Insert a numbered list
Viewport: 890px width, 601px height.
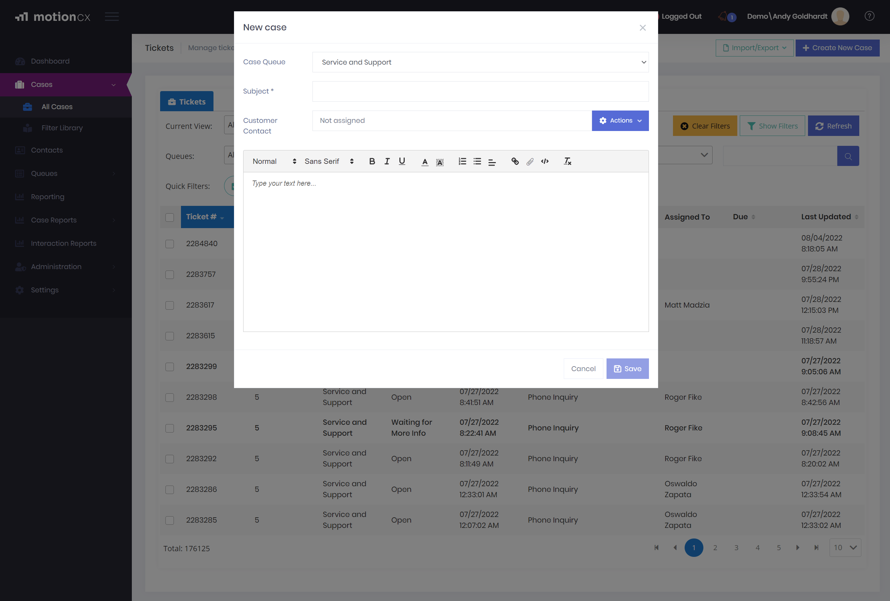[462, 161]
